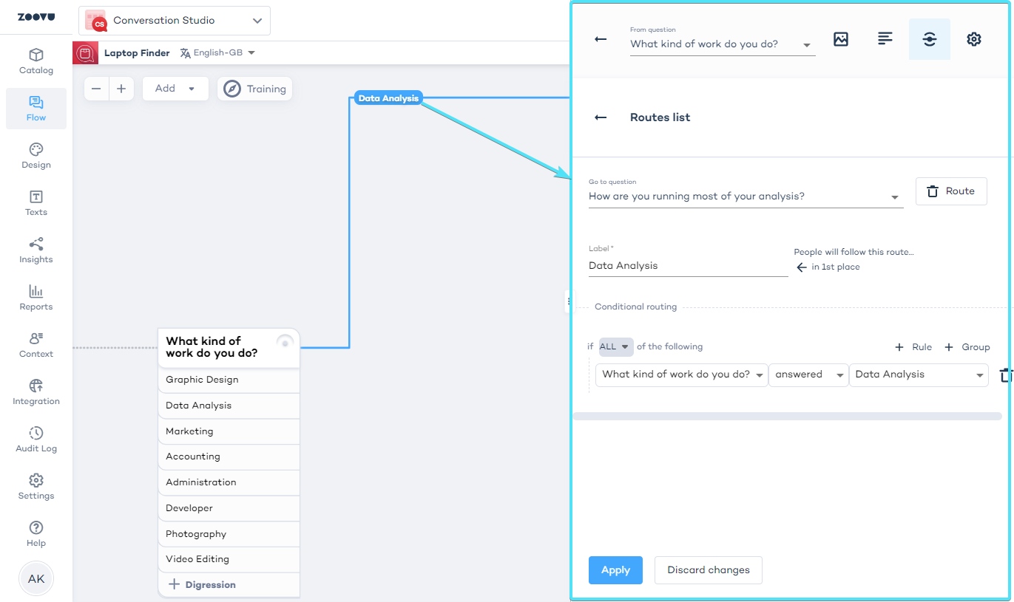1014x602 pixels.
Task: Open the Conversation Studio app switcher
Action: tap(174, 21)
